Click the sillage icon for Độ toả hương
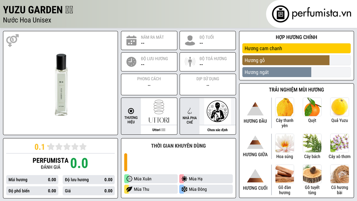Viewport: 357px width, 201px height. coord(190,62)
